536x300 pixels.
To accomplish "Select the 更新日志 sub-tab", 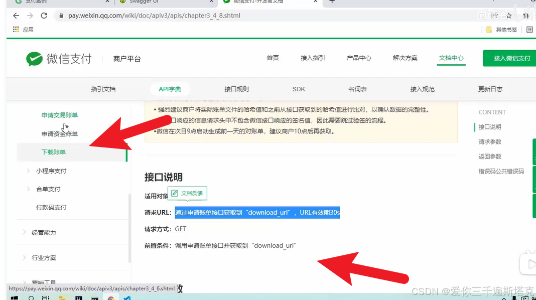I will (x=490, y=89).
